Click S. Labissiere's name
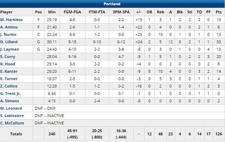This screenshot has height=142, width=225. coord(12,116)
